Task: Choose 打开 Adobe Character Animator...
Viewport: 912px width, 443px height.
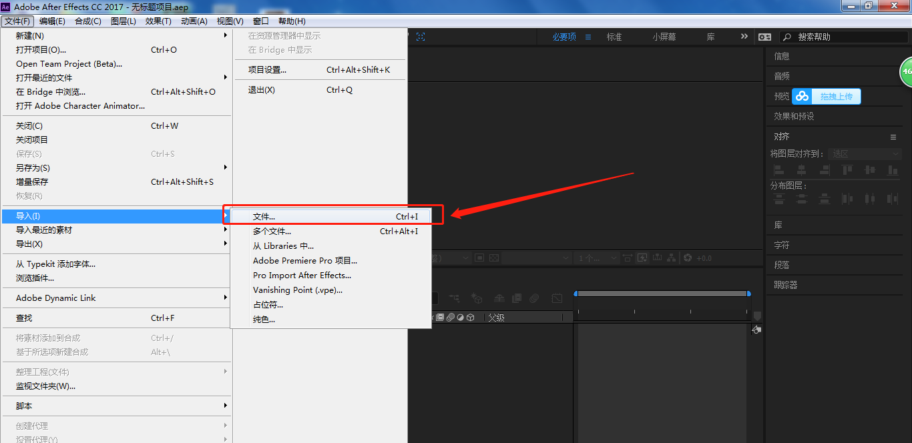Action: point(116,106)
